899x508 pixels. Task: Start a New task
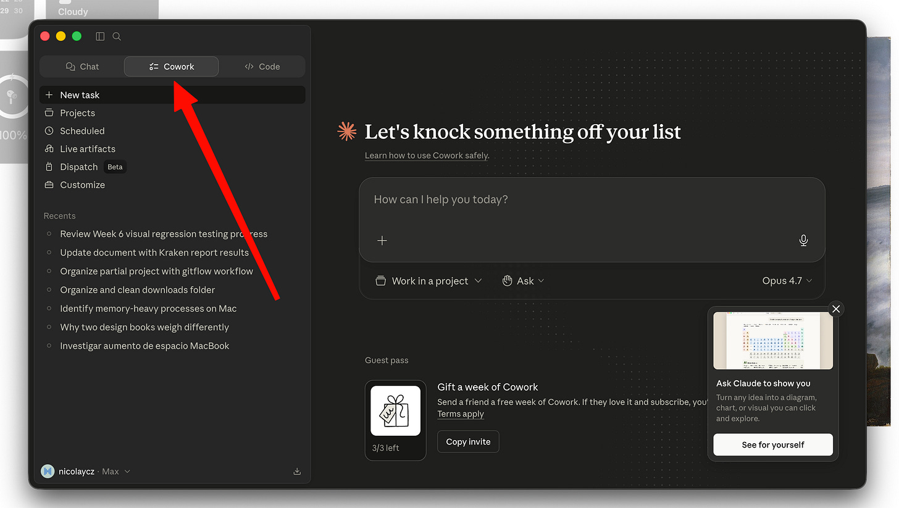click(172, 95)
